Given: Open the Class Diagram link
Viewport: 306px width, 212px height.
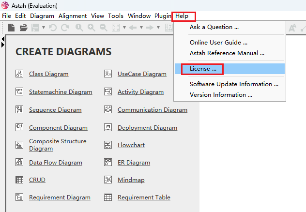Looking at the screenshot, I should click(49, 74).
